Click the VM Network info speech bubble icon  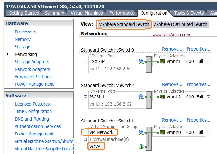pos(86,132)
